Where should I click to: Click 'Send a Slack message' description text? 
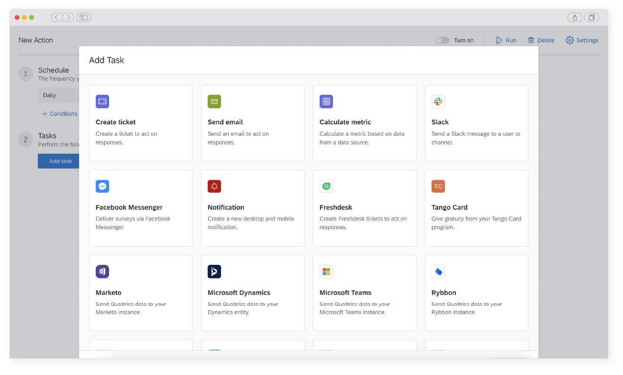pos(476,138)
